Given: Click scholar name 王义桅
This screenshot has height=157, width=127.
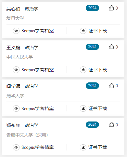Looking at the screenshot, I should point(13,48).
